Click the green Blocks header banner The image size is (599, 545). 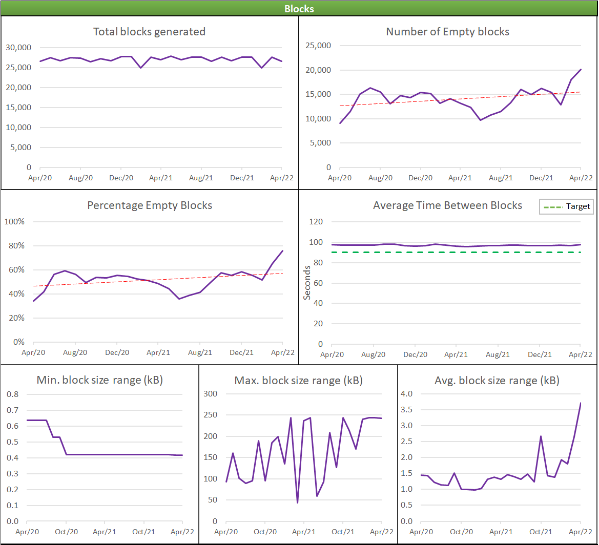299,8
